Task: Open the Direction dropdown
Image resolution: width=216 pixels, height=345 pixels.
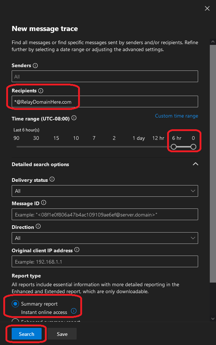Action: pyautogui.click(x=105, y=238)
